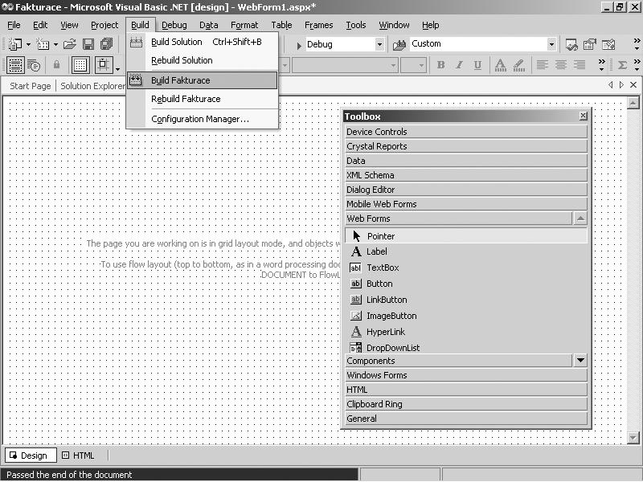
Task: Expand the Crystal Reports toolbox section
Action: pos(467,146)
